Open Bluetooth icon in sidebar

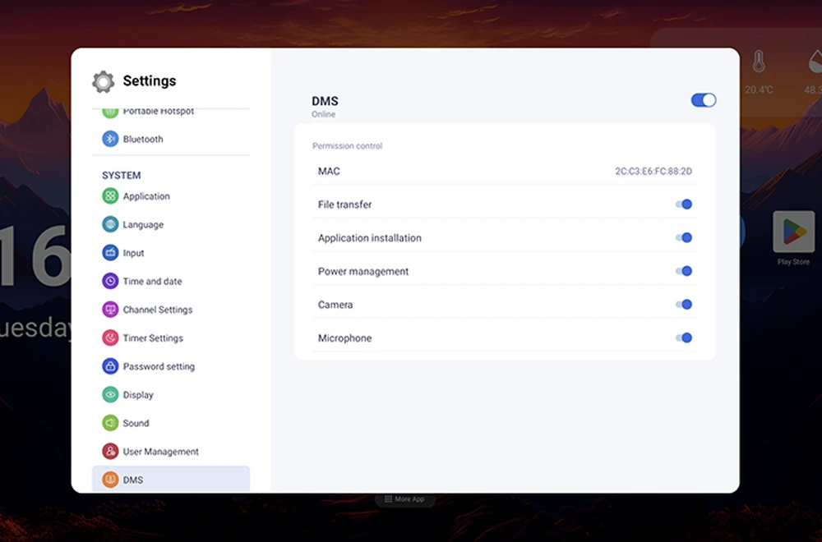[110, 139]
